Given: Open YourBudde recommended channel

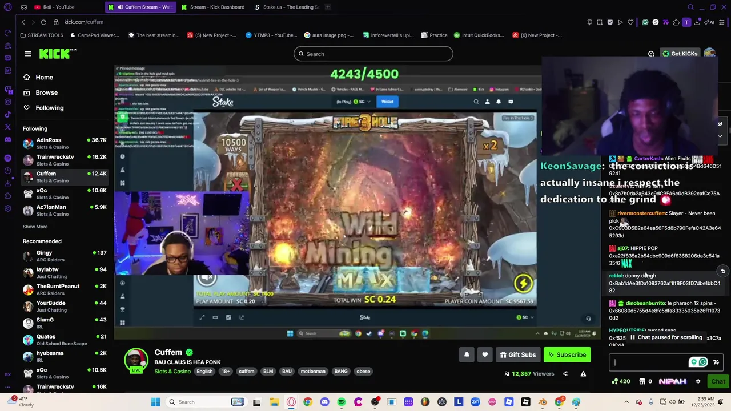Looking at the screenshot, I should pos(65,306).
